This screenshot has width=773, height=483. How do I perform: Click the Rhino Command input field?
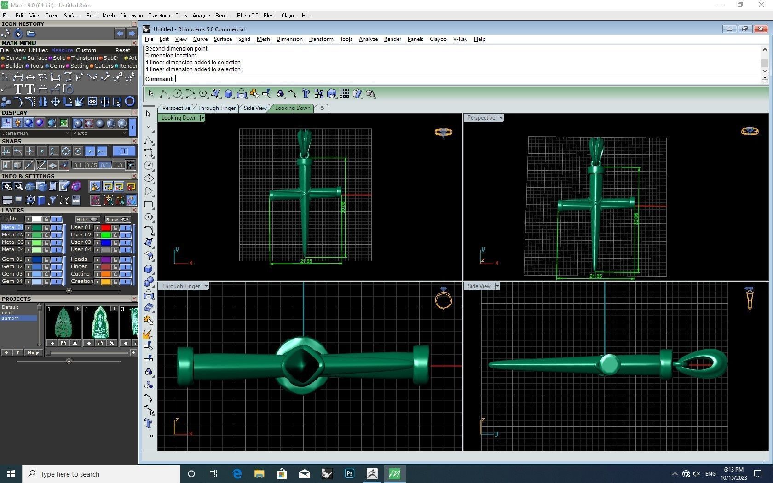click(468, 79)
